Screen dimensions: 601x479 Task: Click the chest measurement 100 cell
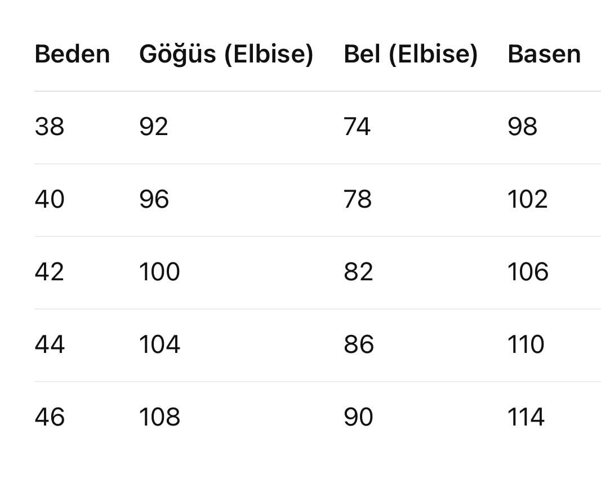coord(159,272)
